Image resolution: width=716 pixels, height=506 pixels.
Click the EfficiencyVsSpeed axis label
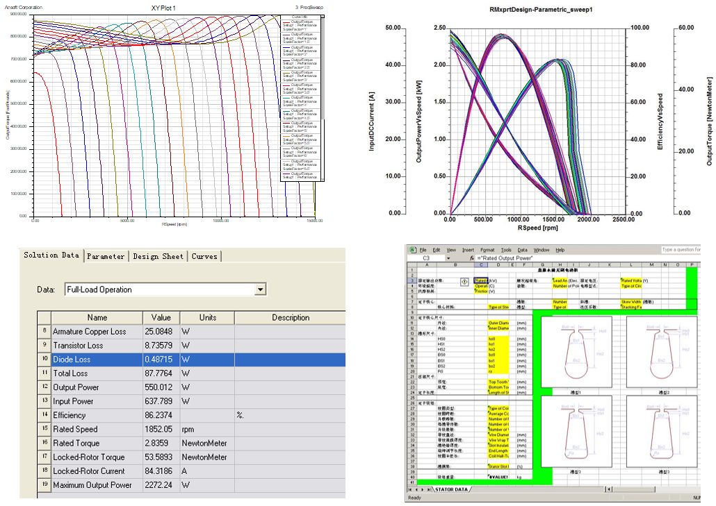pos(660,121)
